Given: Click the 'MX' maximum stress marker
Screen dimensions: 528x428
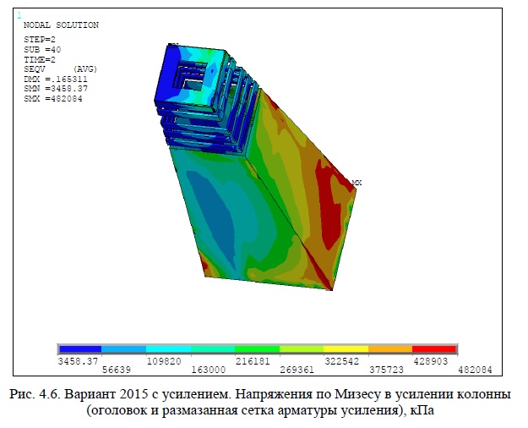Looking at the screenshot, I should click(x=357, y=183).
